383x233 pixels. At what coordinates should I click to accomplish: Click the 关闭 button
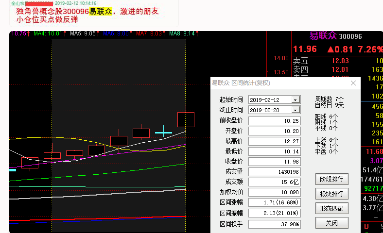pyautogui.click(x=331, y=223)
